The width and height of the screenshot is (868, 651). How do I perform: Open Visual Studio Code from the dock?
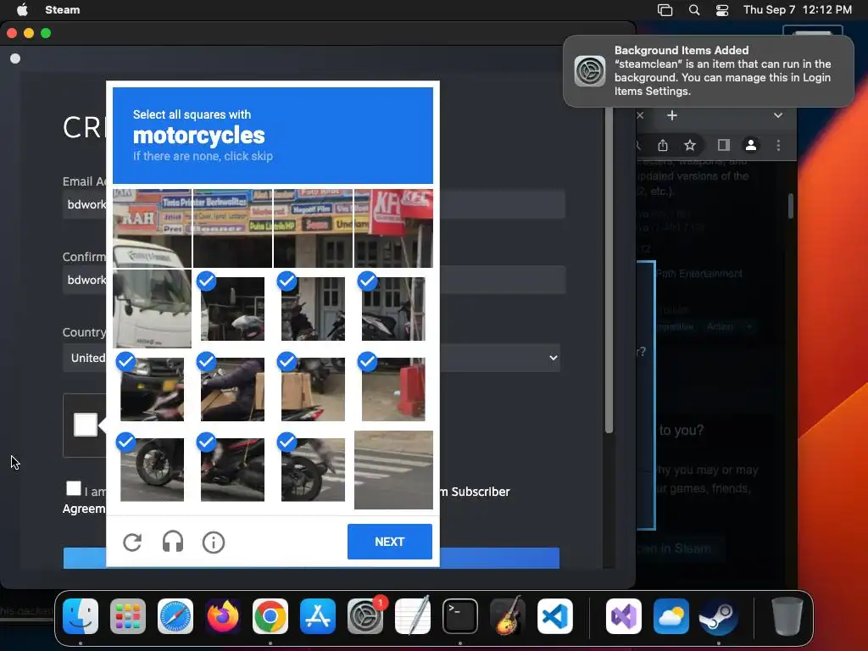click(555, 616)
